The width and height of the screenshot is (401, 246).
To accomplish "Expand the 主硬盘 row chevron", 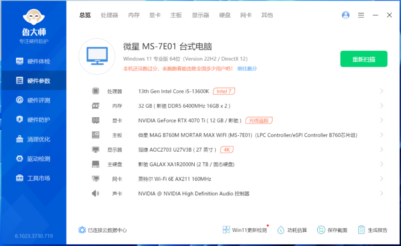I will [x=381, y=164].
